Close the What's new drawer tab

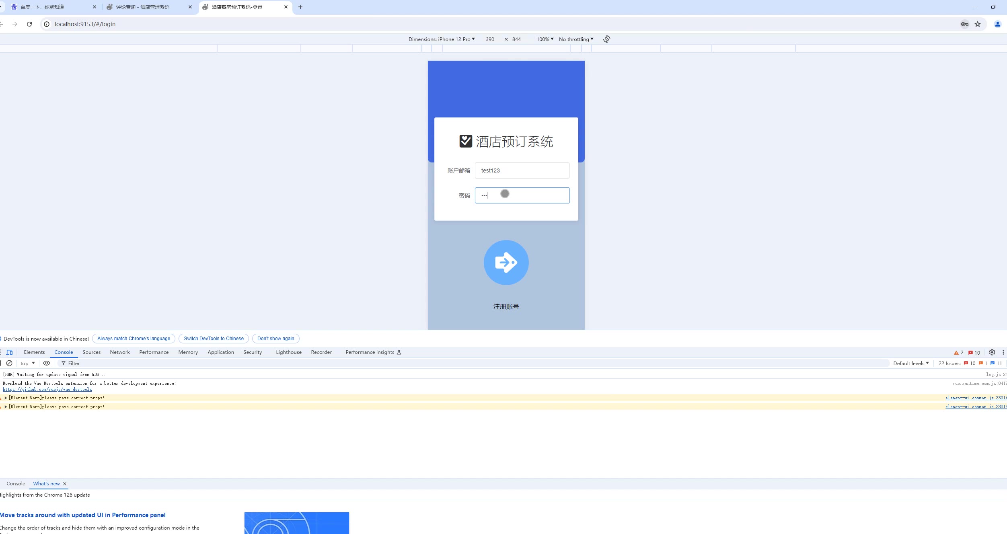coord(65,484)
